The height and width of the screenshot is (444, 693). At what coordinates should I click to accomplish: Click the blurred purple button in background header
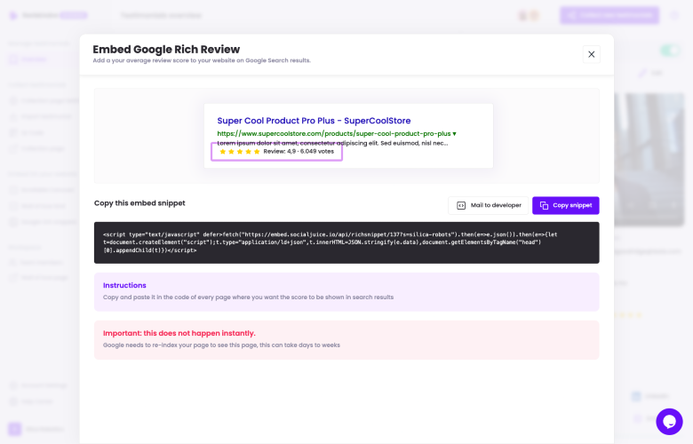point(609,15)
